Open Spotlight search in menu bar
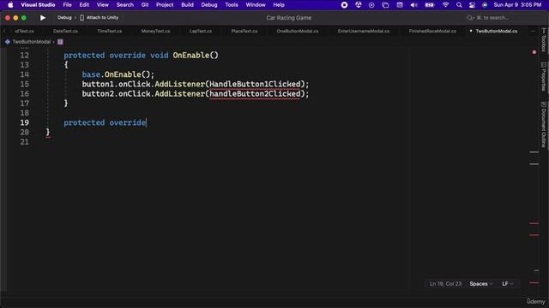The image size is (549, 308). [x=459, y=5]
